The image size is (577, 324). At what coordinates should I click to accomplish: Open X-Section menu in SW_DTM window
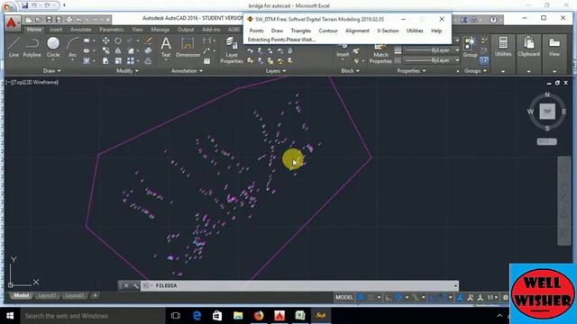(388, 31)
